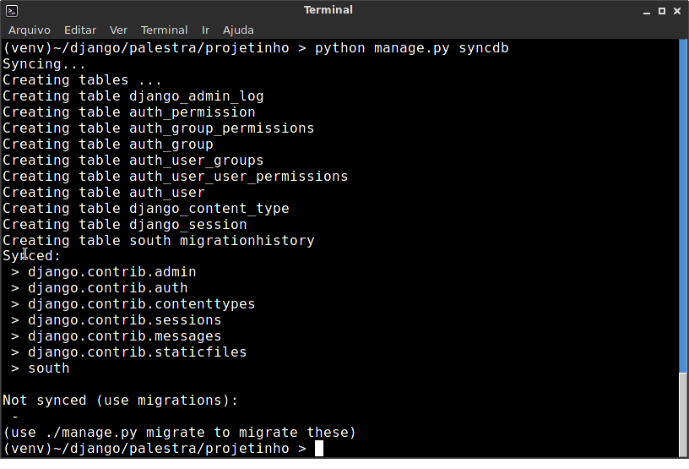This screenshot has height=469, width=689.
Task: Click the 'python manage.py syncdb' command text
Action: (x=412, y=48)
